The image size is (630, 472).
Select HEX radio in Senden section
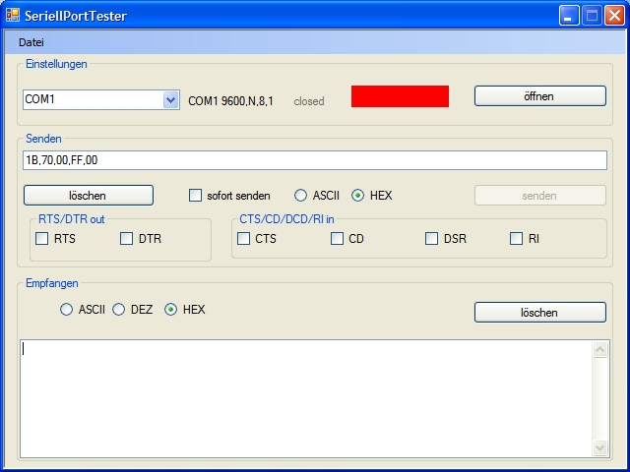[357, 196]
